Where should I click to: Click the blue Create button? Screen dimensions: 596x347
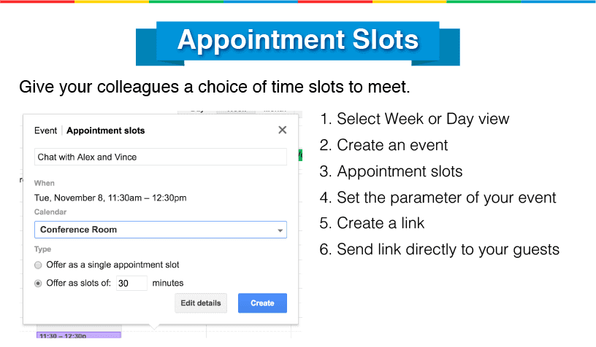click(x=262, y=303)
